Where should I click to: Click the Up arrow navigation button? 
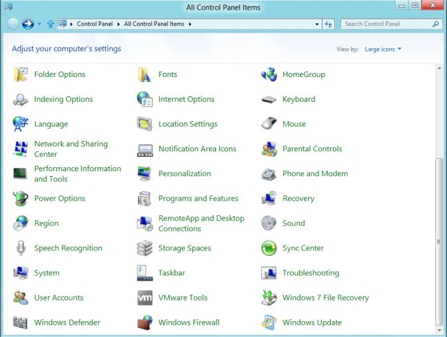click(x=50, y=24)
